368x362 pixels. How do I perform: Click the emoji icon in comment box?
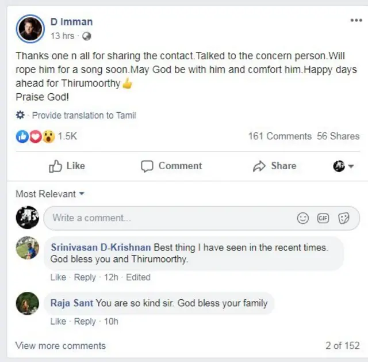302,218
